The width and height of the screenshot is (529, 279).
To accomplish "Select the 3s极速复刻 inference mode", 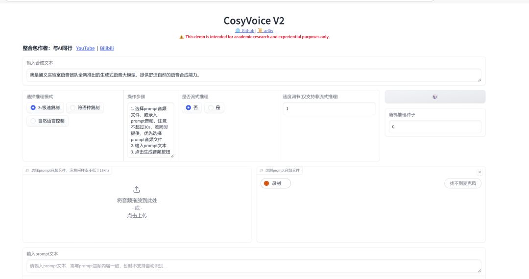I will pyautogui.click(x=45, y=108).
